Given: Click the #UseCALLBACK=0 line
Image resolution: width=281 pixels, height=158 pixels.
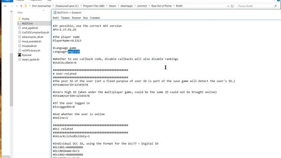Looking at the screenshot, I should (65, 63).
